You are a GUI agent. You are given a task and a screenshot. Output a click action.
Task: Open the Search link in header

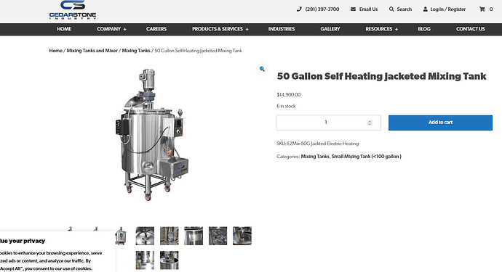(404, 9)
